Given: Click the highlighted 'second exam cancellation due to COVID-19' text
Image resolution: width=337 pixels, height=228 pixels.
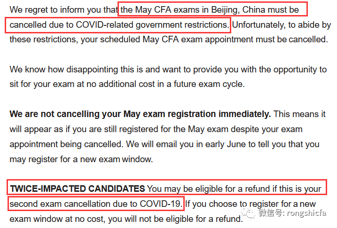Looking at the screenshot, I should [96, 204].
